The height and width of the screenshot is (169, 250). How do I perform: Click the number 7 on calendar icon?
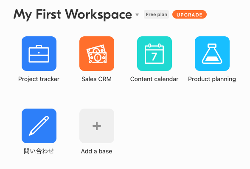pyautogui.click(x=154, y=57)
